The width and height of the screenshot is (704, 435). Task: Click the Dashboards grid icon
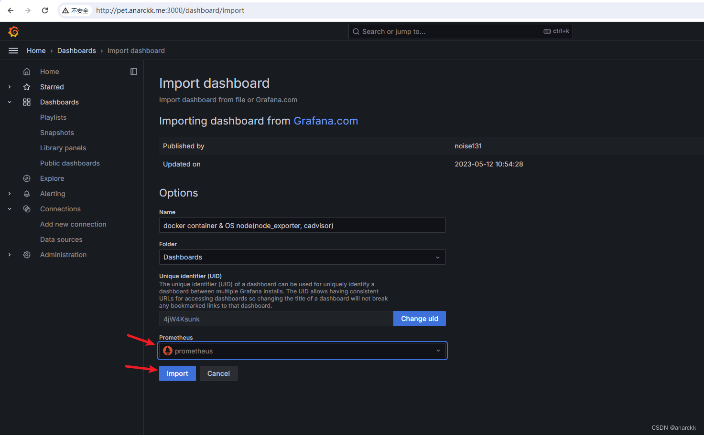pos(27,102)
